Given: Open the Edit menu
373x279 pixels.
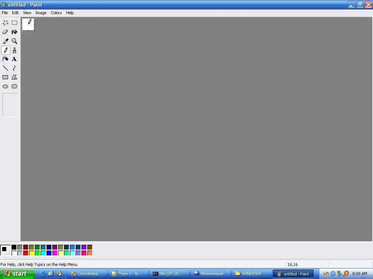Looking at the screenshot, I should [x=15, y=13].
